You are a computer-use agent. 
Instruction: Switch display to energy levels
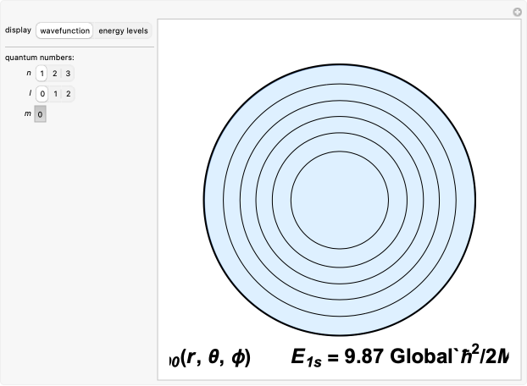click(123, 30)
